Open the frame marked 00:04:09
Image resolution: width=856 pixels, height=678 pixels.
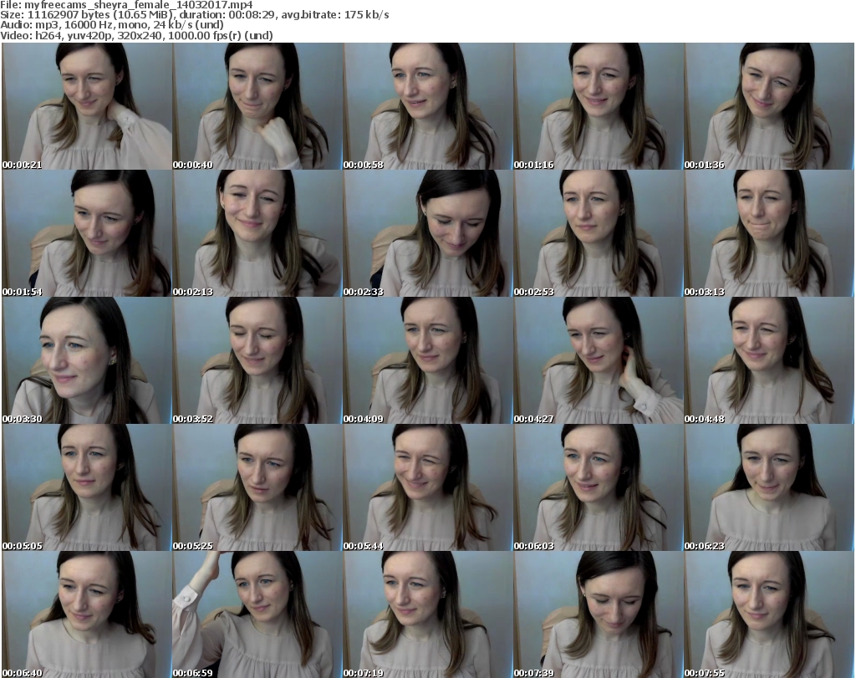pos(428,361)
